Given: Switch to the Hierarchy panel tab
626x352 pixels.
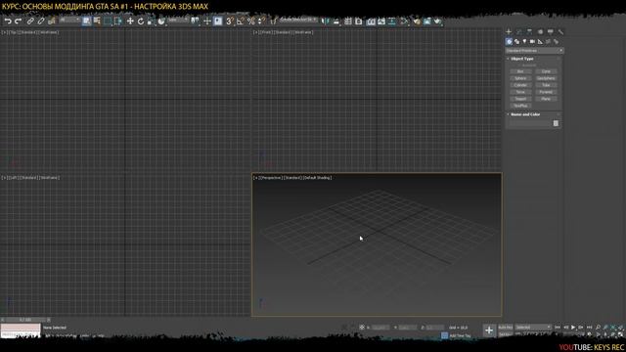Looking at the screenshot, I should 529,32.
